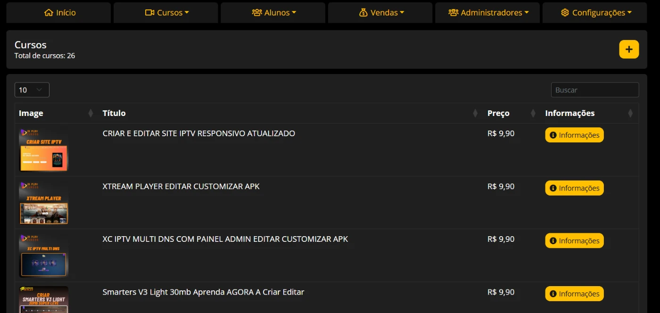Click the Buscar search field
Screen dimensions: 660x313
point(594,90)
